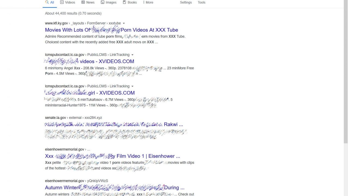Open the Settings menu
348x196 pixels.
coord(186,2)
